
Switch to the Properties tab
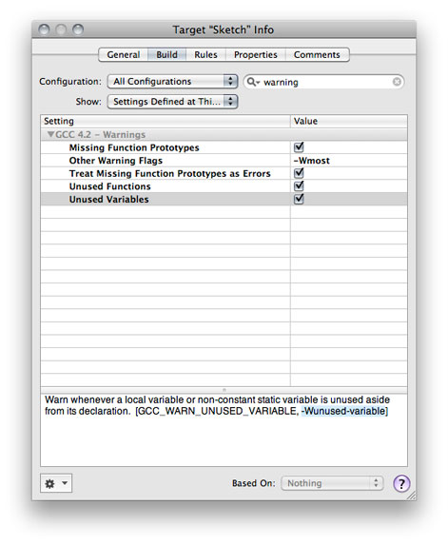pyautogui.click(x=256, y=55)
